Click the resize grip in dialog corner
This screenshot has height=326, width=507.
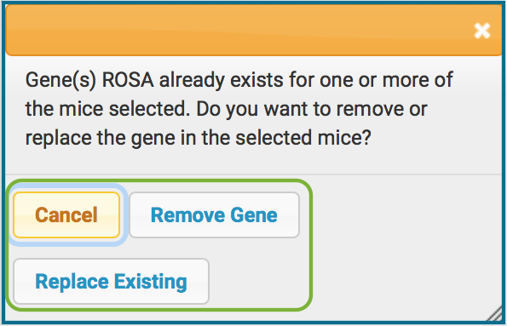click(495, 315)
